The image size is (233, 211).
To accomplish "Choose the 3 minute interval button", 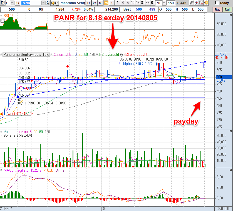I will [x=123, y=3].
